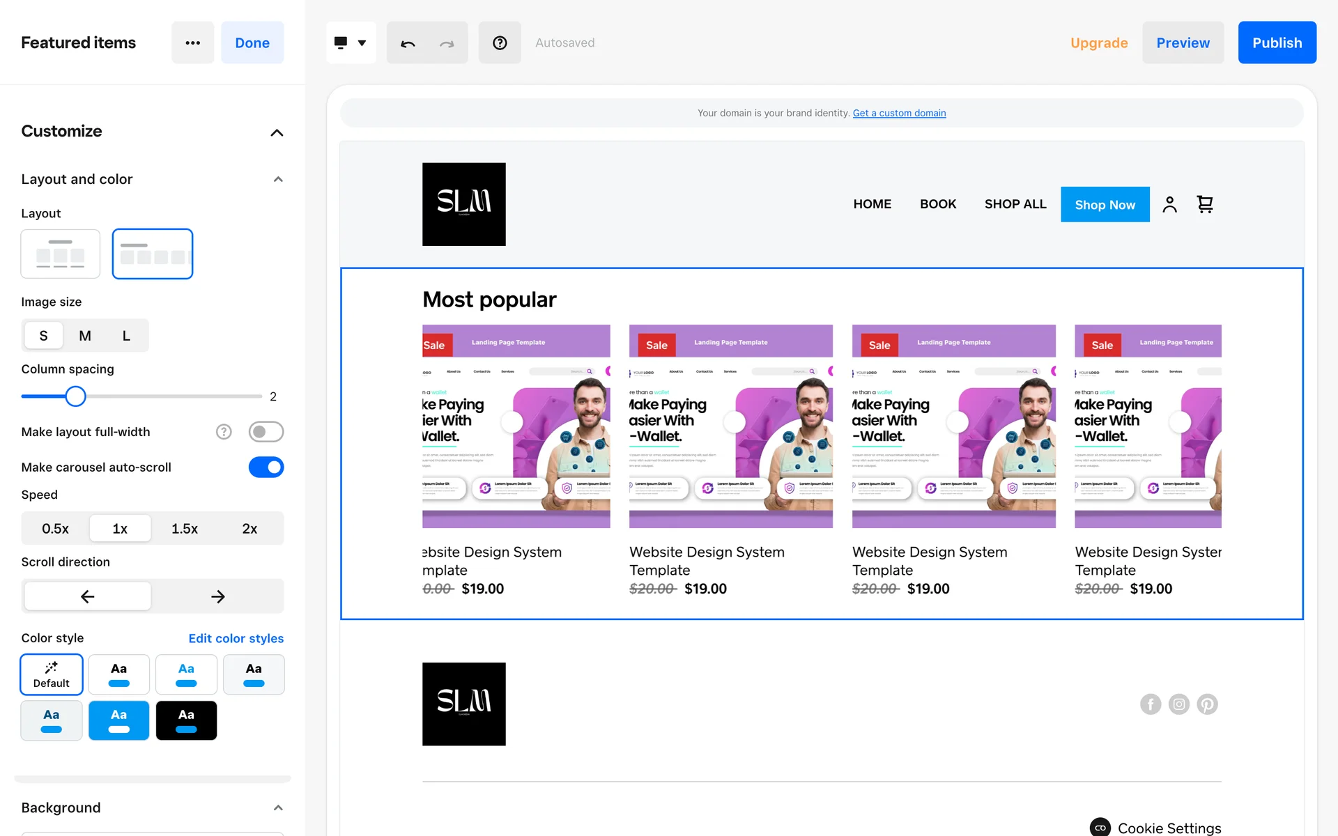The width and height of the screenshot is (1338, 836).
Task: Click the Publish button
Action: [1277, 43]
